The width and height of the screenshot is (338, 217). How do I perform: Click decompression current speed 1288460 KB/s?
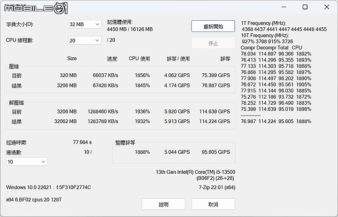tap(103, 111)
